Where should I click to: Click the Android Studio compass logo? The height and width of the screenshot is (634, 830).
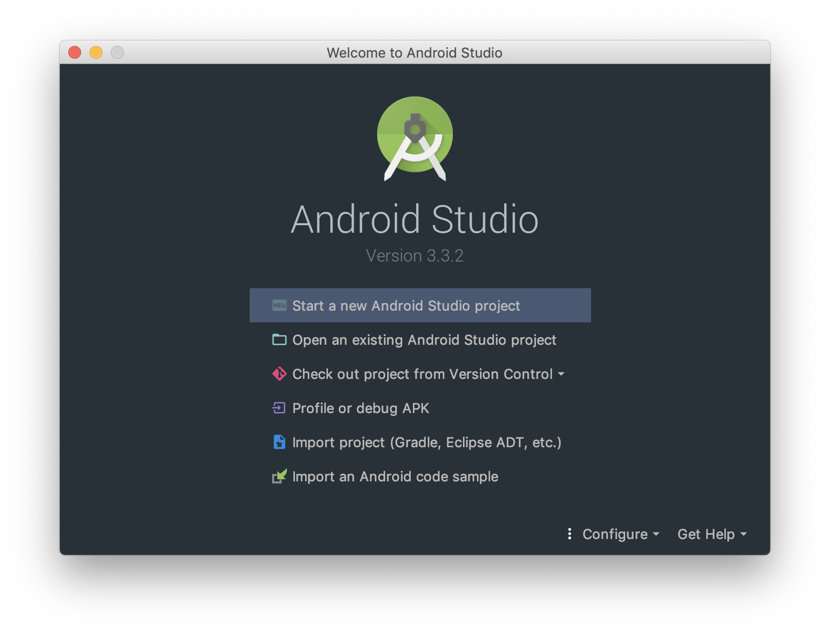(x=415, y=139)
